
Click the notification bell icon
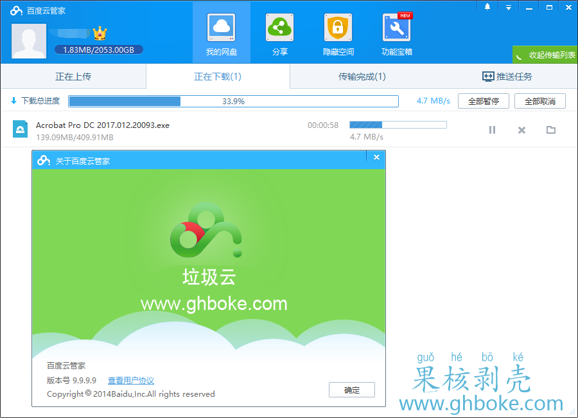487,7
